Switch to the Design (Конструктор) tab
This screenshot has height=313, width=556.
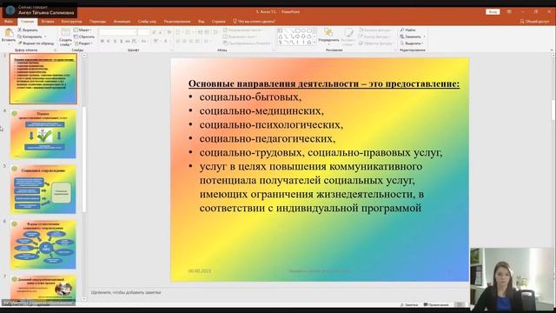71,21
